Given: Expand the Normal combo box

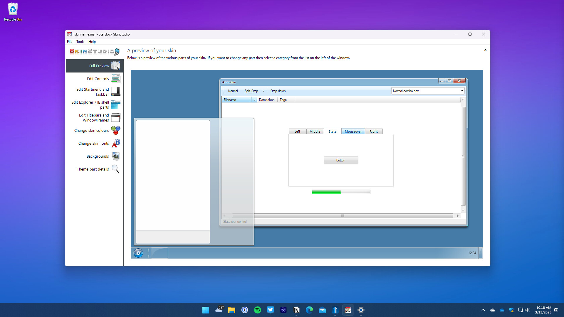Looking at the screenshot, I should [x=462, y=91].
